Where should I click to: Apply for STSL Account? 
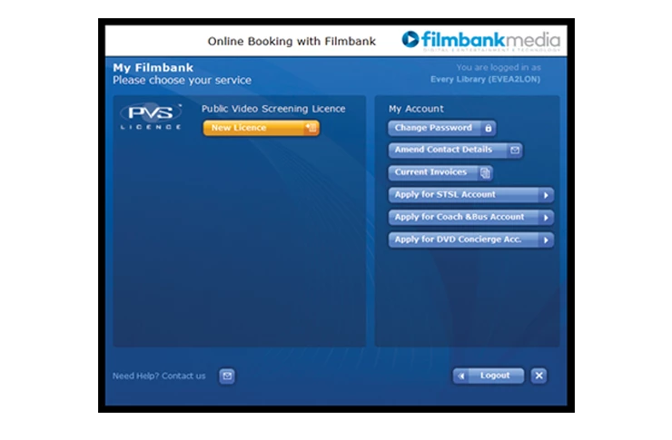pos(471,195)
